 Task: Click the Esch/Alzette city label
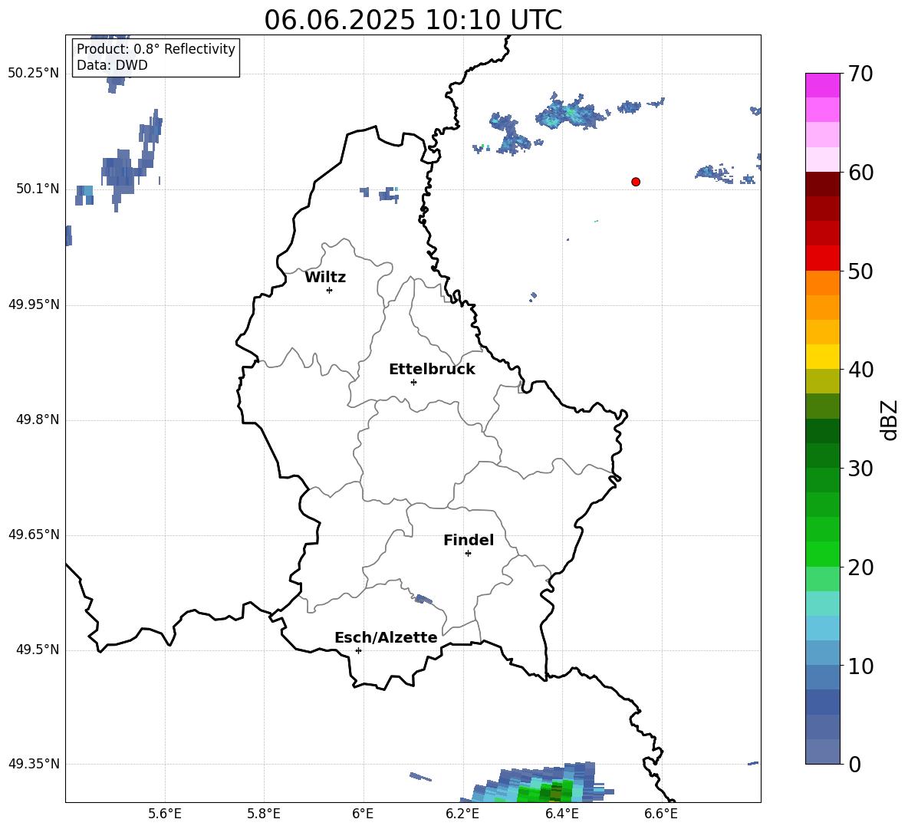point(386,637)
